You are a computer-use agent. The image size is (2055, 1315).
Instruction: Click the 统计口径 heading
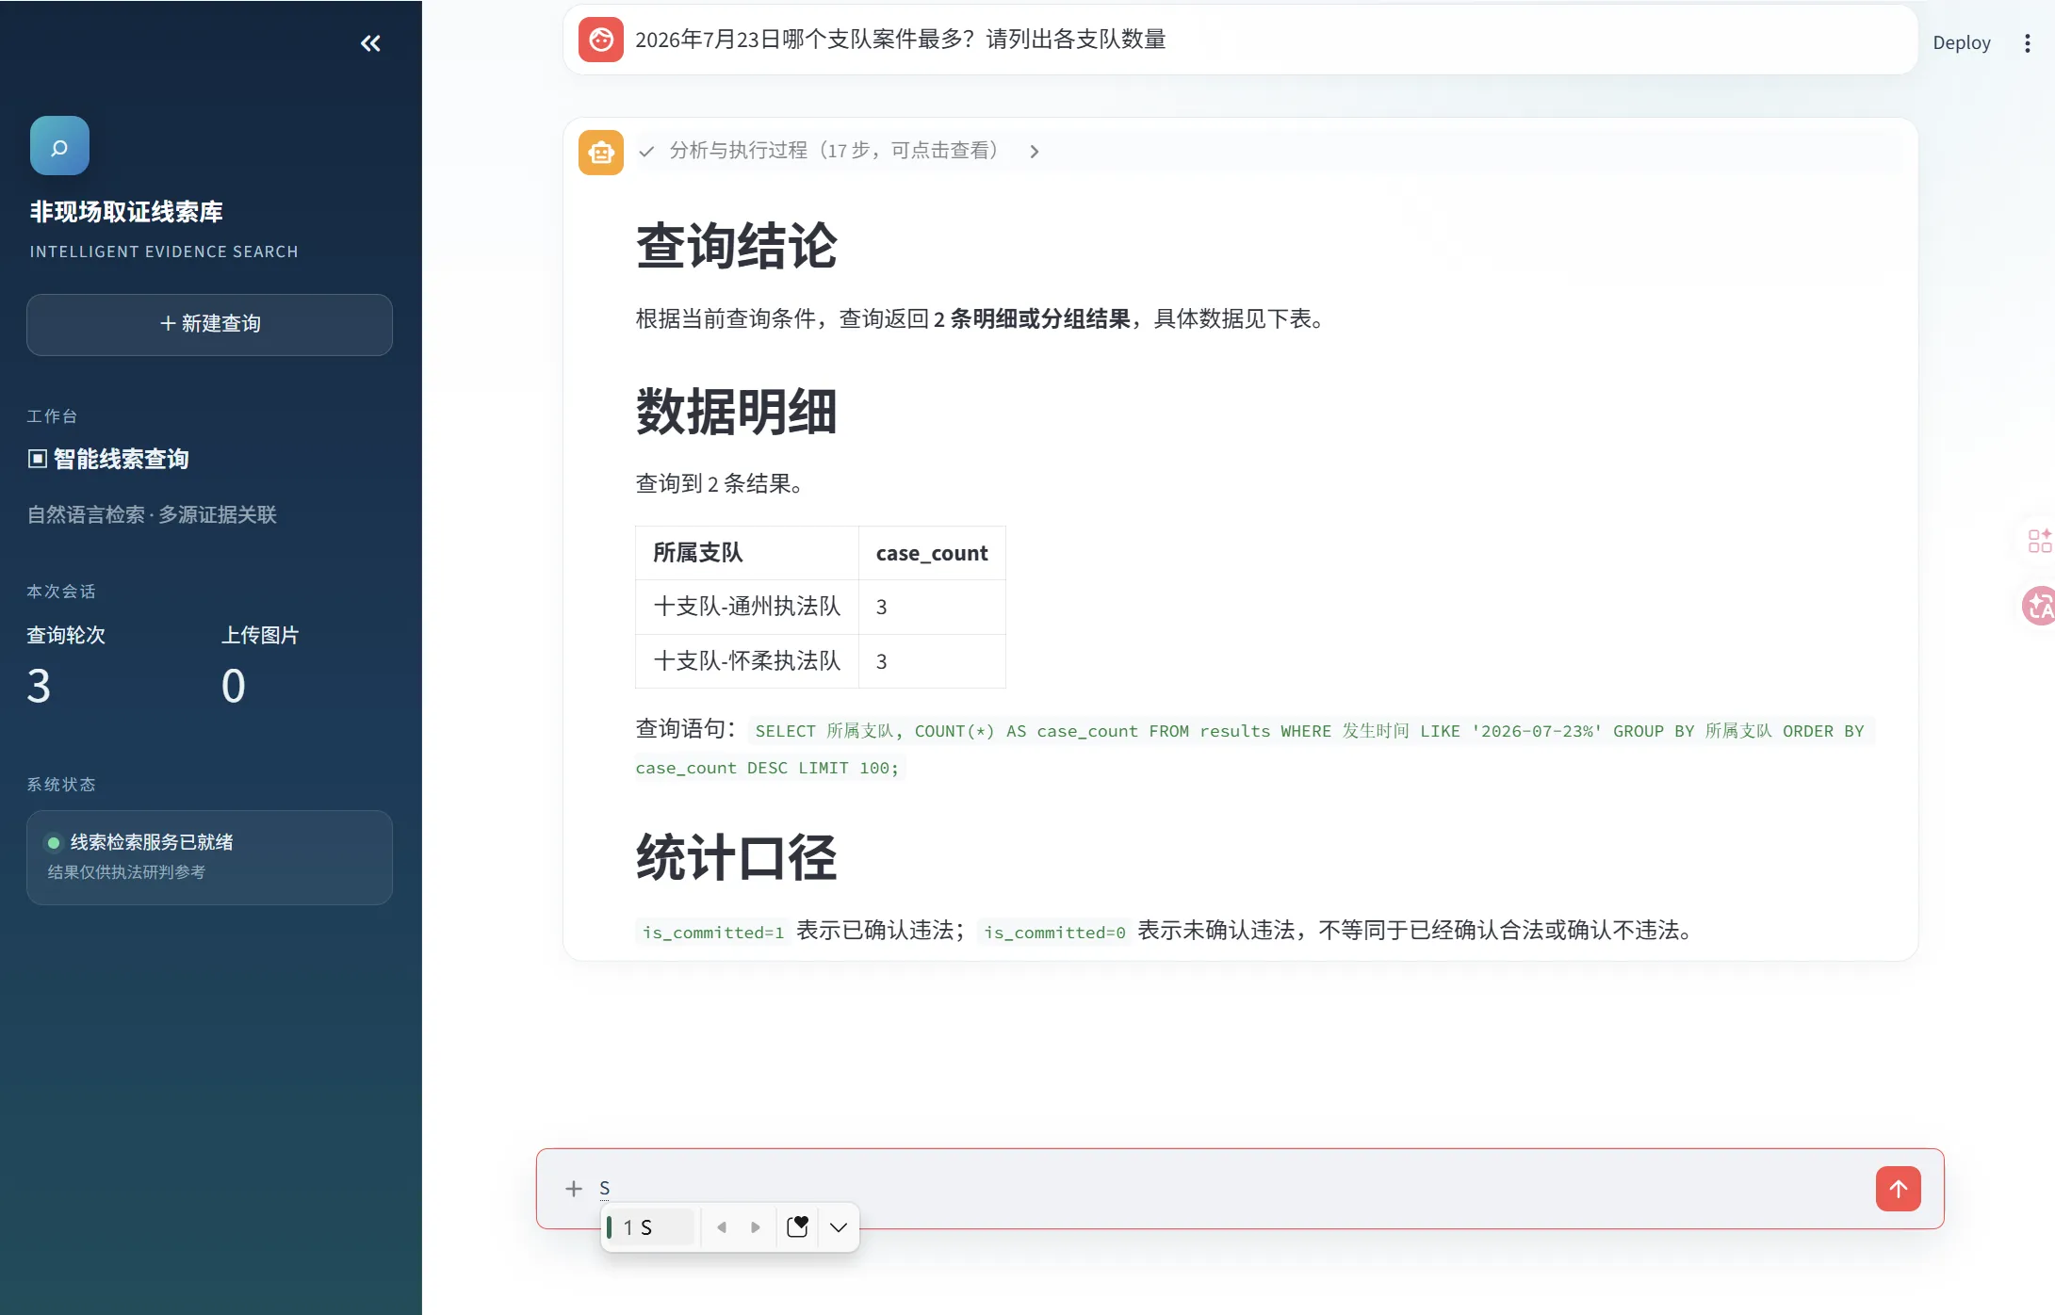tap(736, 858)
